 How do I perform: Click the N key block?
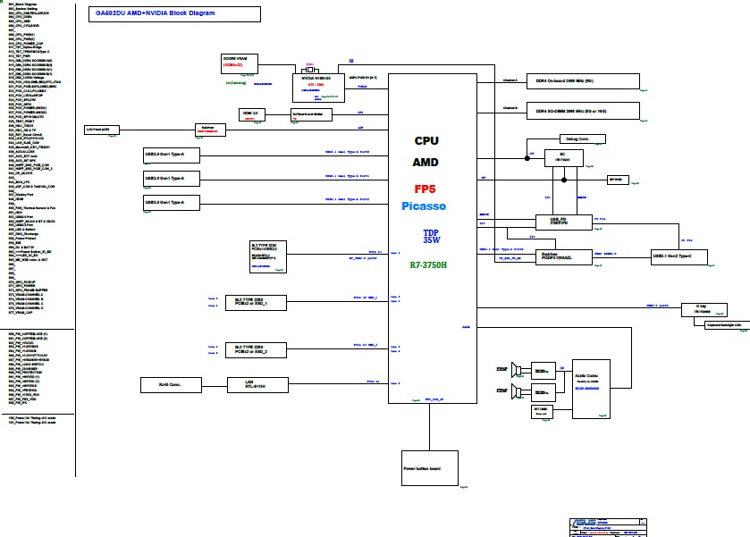click(704, 309)
